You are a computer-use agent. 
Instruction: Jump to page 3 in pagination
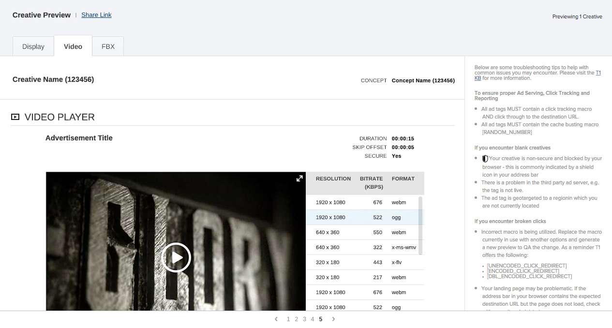coord(304,319)
